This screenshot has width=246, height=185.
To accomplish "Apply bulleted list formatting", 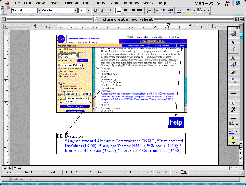I will coord(156,10).
